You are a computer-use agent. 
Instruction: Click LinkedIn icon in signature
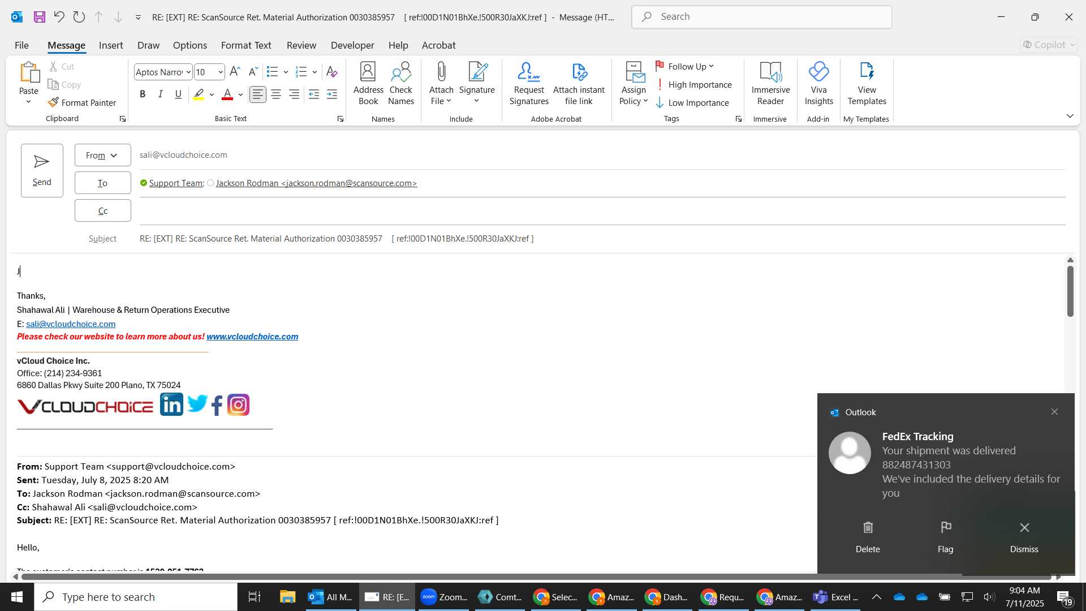(x=171, y=405)
